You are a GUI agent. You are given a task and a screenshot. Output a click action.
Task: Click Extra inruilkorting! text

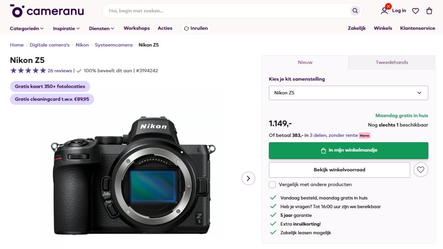pos(300,224)
